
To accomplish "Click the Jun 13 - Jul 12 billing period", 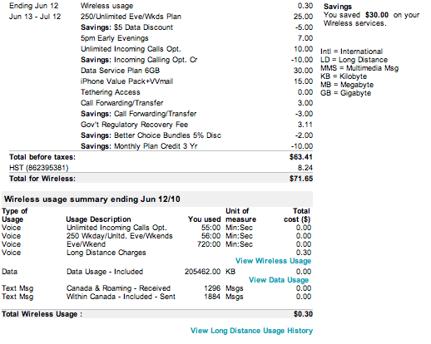I will tap(35, 17).
